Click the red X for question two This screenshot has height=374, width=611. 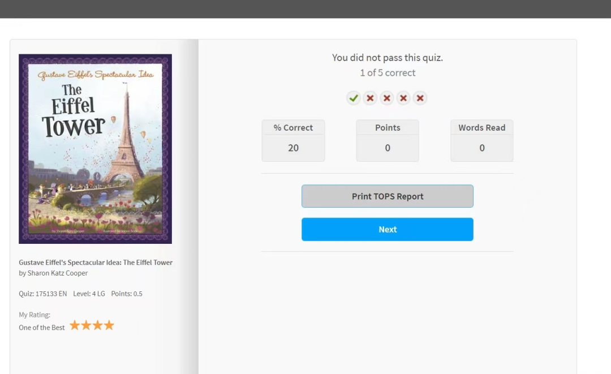point(370,98)
